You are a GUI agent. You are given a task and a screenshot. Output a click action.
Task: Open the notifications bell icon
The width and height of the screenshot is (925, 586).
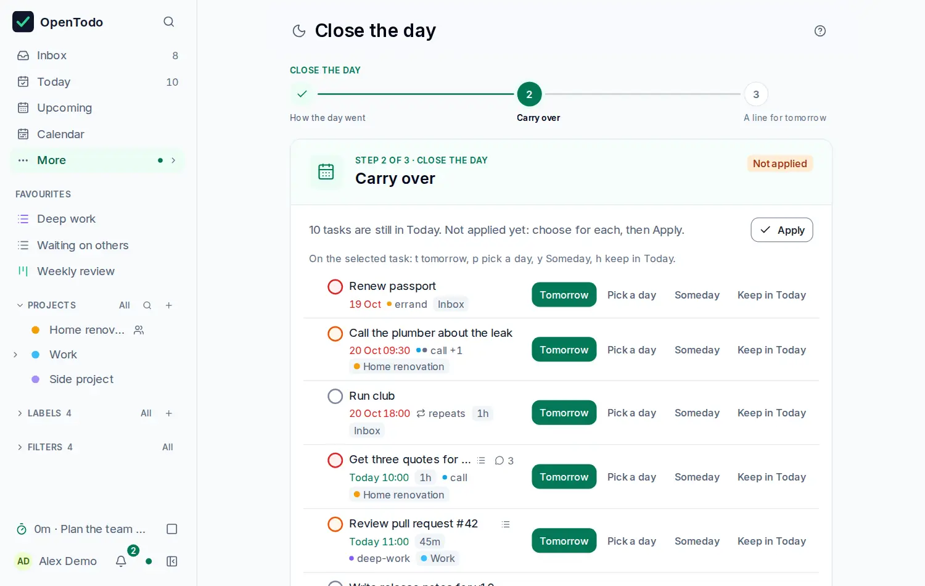[121, 561]
